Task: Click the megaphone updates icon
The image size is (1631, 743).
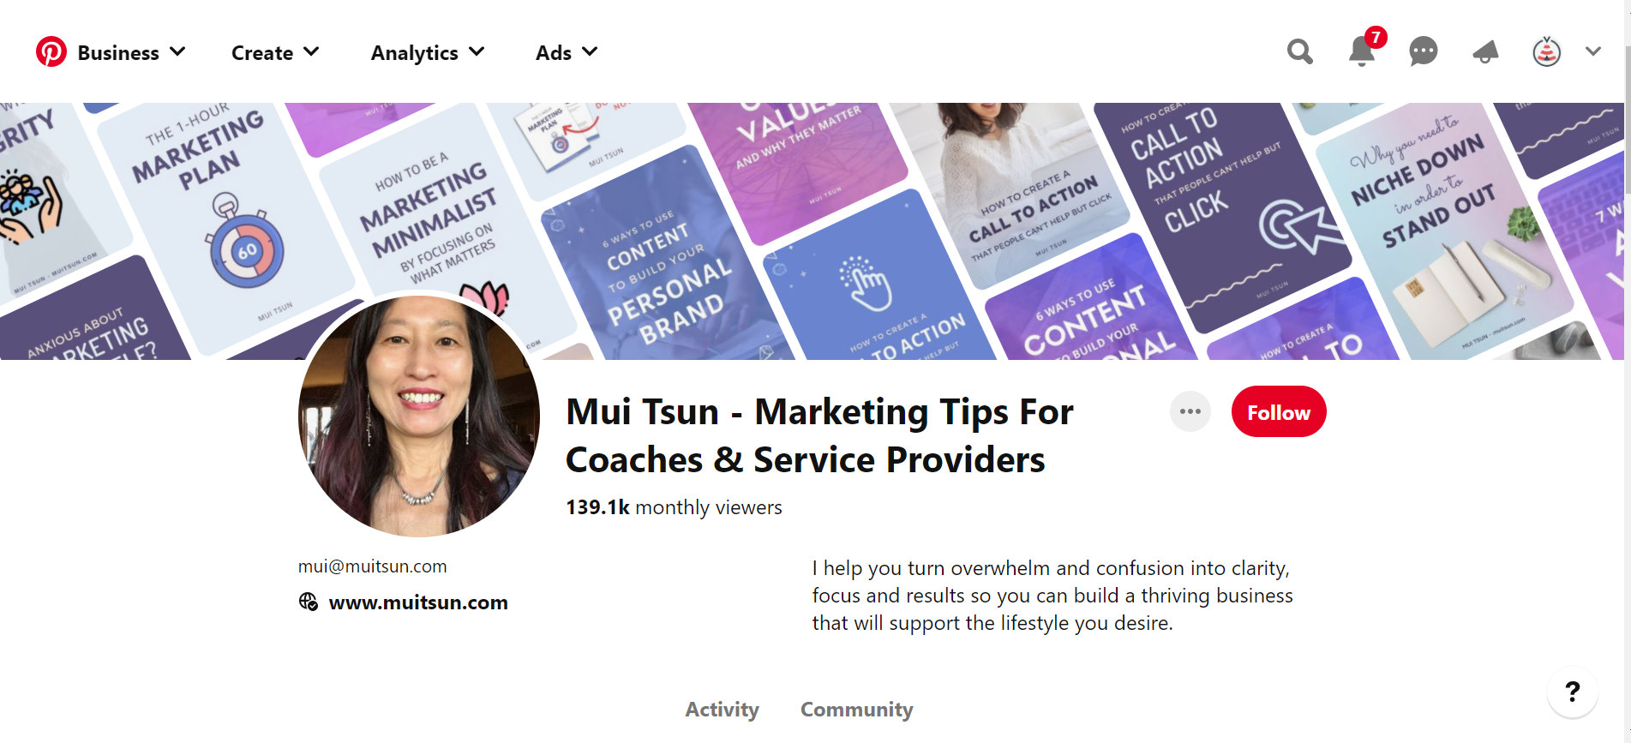Action: [x=1485, y=52]
